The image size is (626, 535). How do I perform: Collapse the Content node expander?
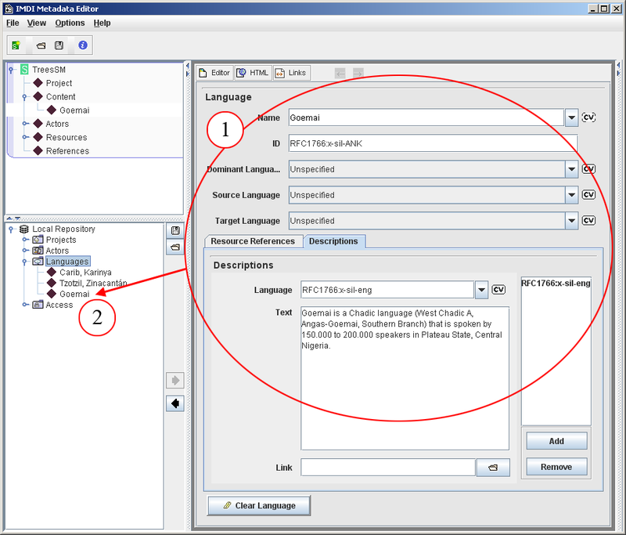[x=25, y=97]
